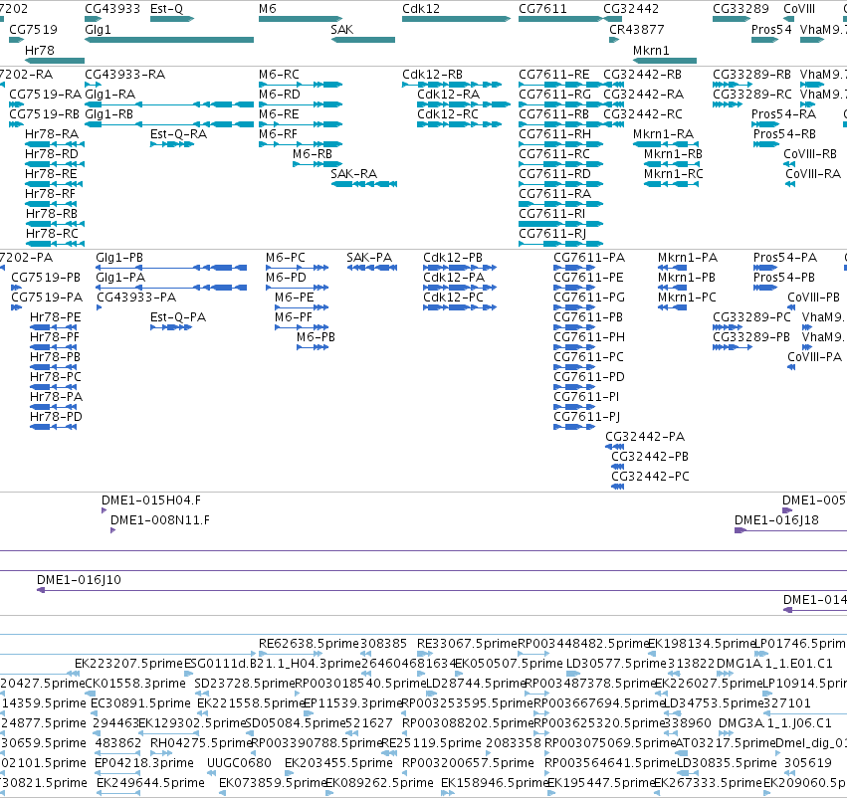Click the Pros54-RA transcript label
The image size is (847, 798).
[783, 113]
